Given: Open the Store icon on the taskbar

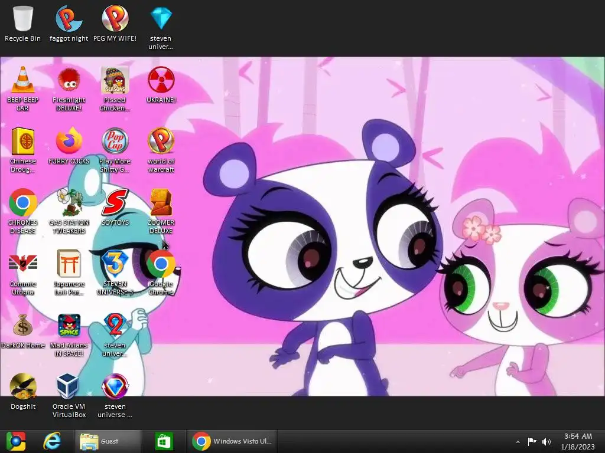Looking at the screenshot, I should 164,441.
